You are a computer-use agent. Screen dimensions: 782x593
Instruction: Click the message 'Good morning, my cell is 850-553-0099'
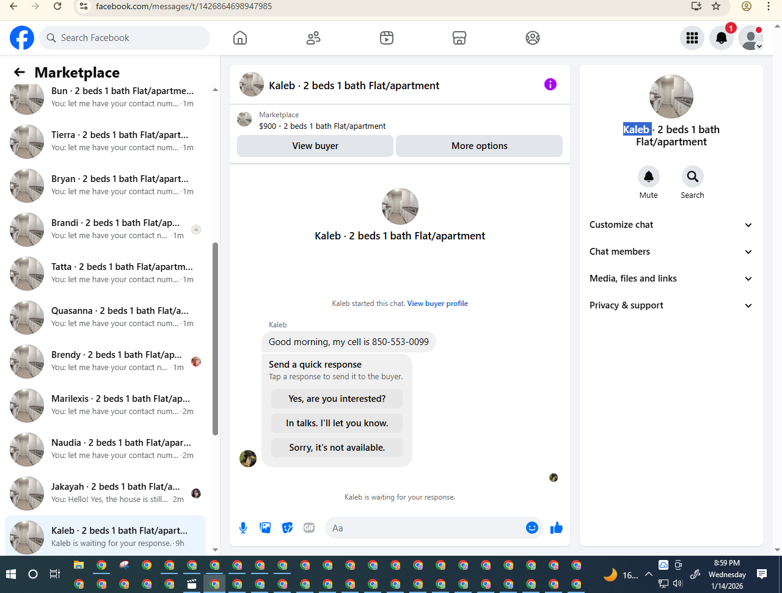[x=349, y=342]
